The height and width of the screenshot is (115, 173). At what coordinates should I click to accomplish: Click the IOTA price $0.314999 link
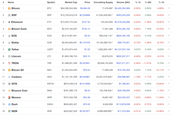85,84
